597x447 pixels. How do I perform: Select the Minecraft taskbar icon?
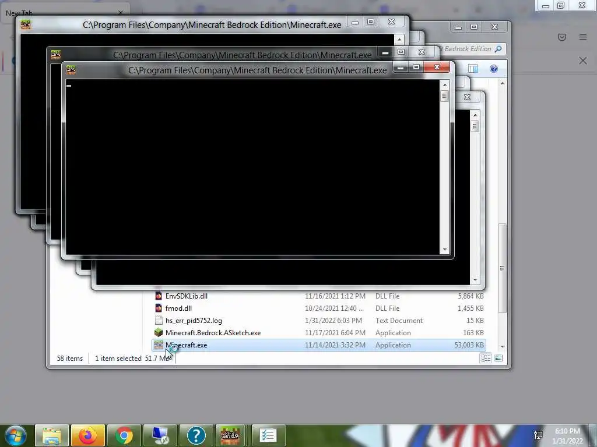(230, 435)
